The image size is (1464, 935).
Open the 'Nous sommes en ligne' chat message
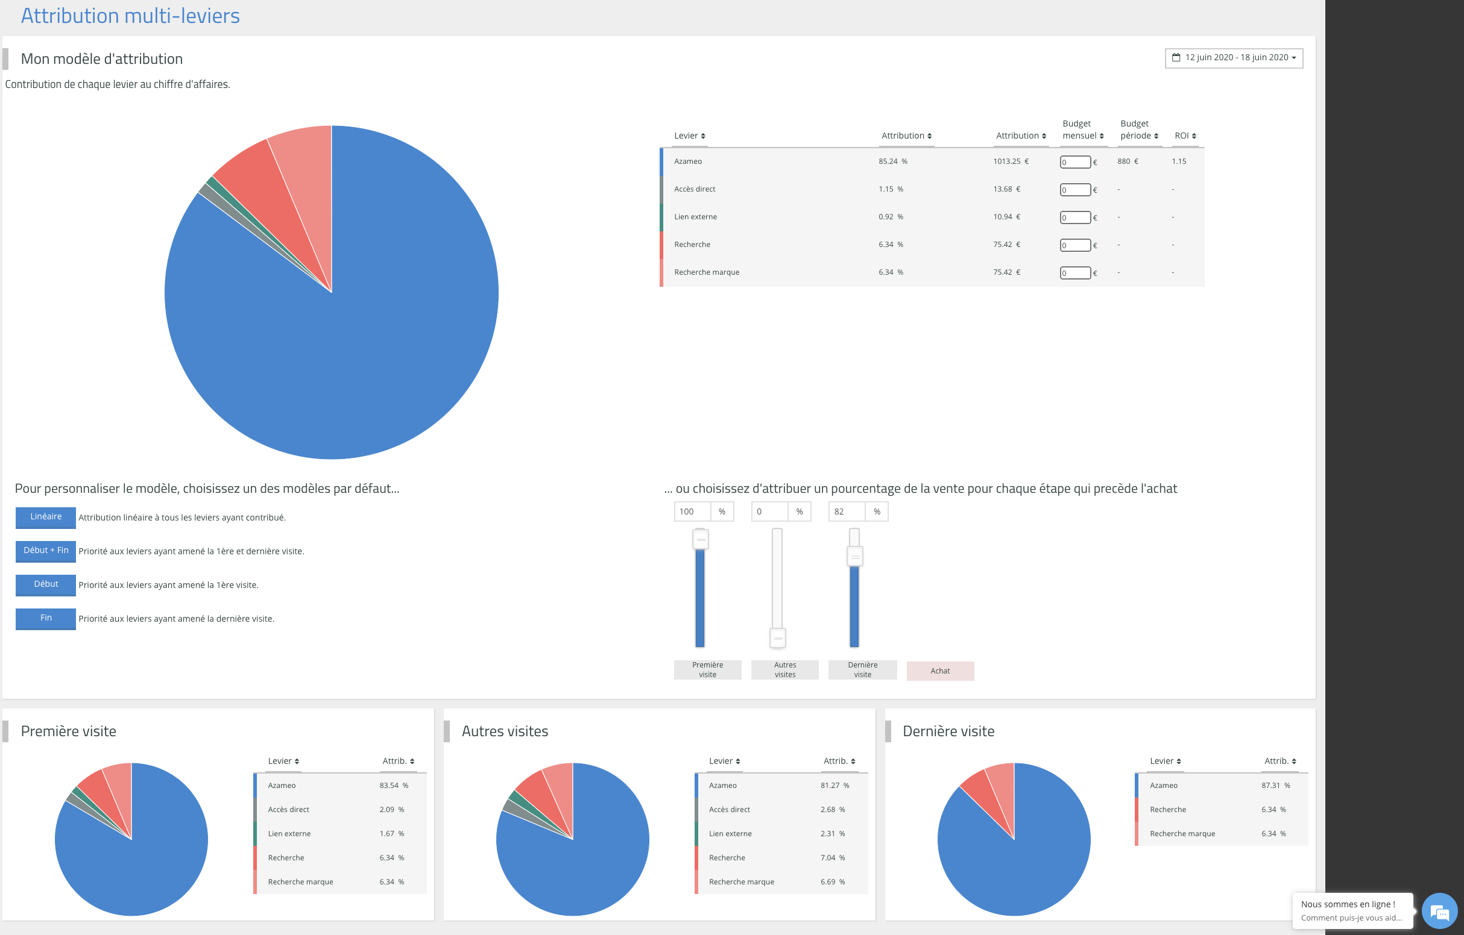(1352, 911)
